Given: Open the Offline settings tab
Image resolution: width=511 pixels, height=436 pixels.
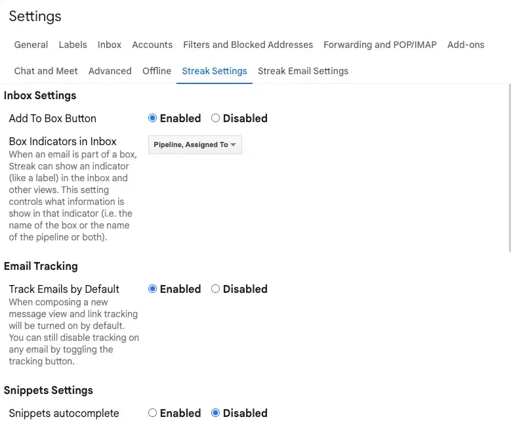Looking at the screenshot, I should (x=157, y=71).
